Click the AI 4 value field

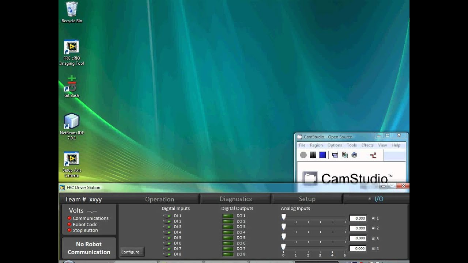pyautogui.click(x=358, y=248)
